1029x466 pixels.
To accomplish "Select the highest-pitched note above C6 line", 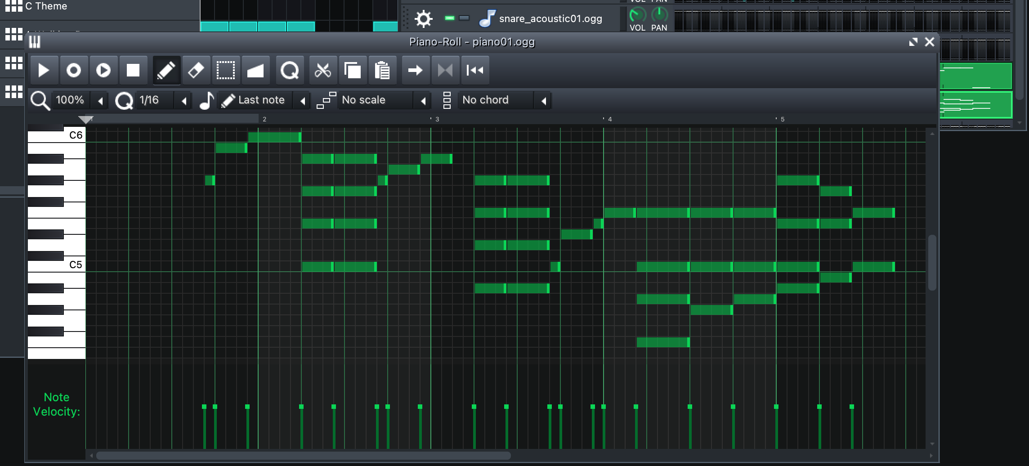I will 274,137.
